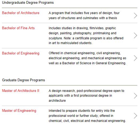Click chevron arrow for Master of Engineering
This screenshot has height=128, width=140.
pyautogui.click(x=135, y=116)
